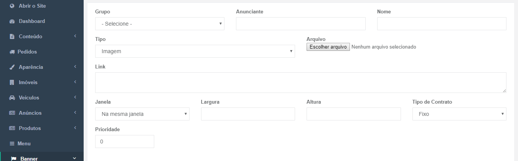Click the Veículos car icon

click(x=12, y=98)
